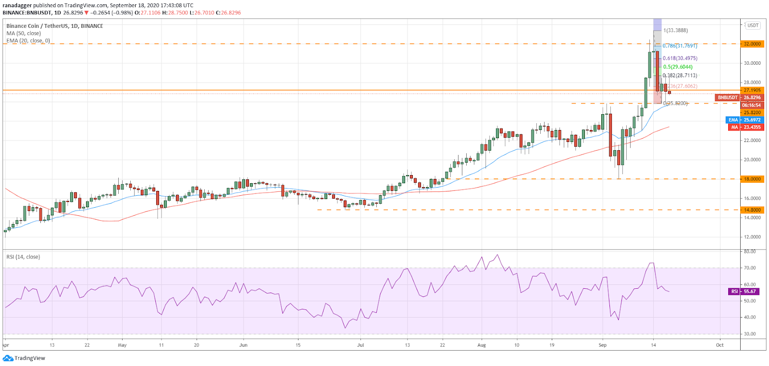
Task: Click the red MA label tag
Action: (734, 127)
